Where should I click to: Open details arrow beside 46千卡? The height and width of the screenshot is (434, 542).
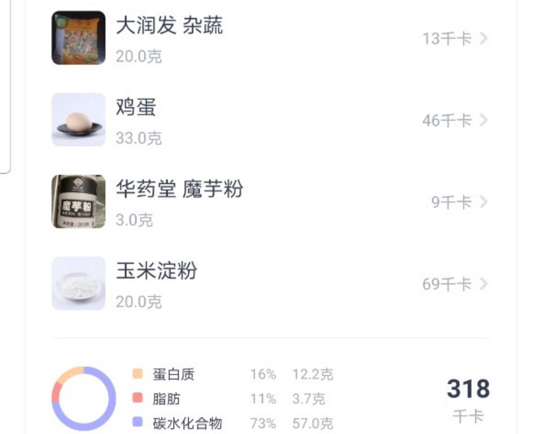484,121
